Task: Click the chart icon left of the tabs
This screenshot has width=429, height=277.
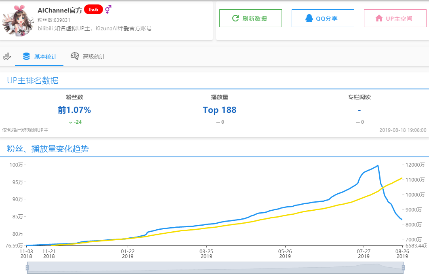Action: (7, 57)
